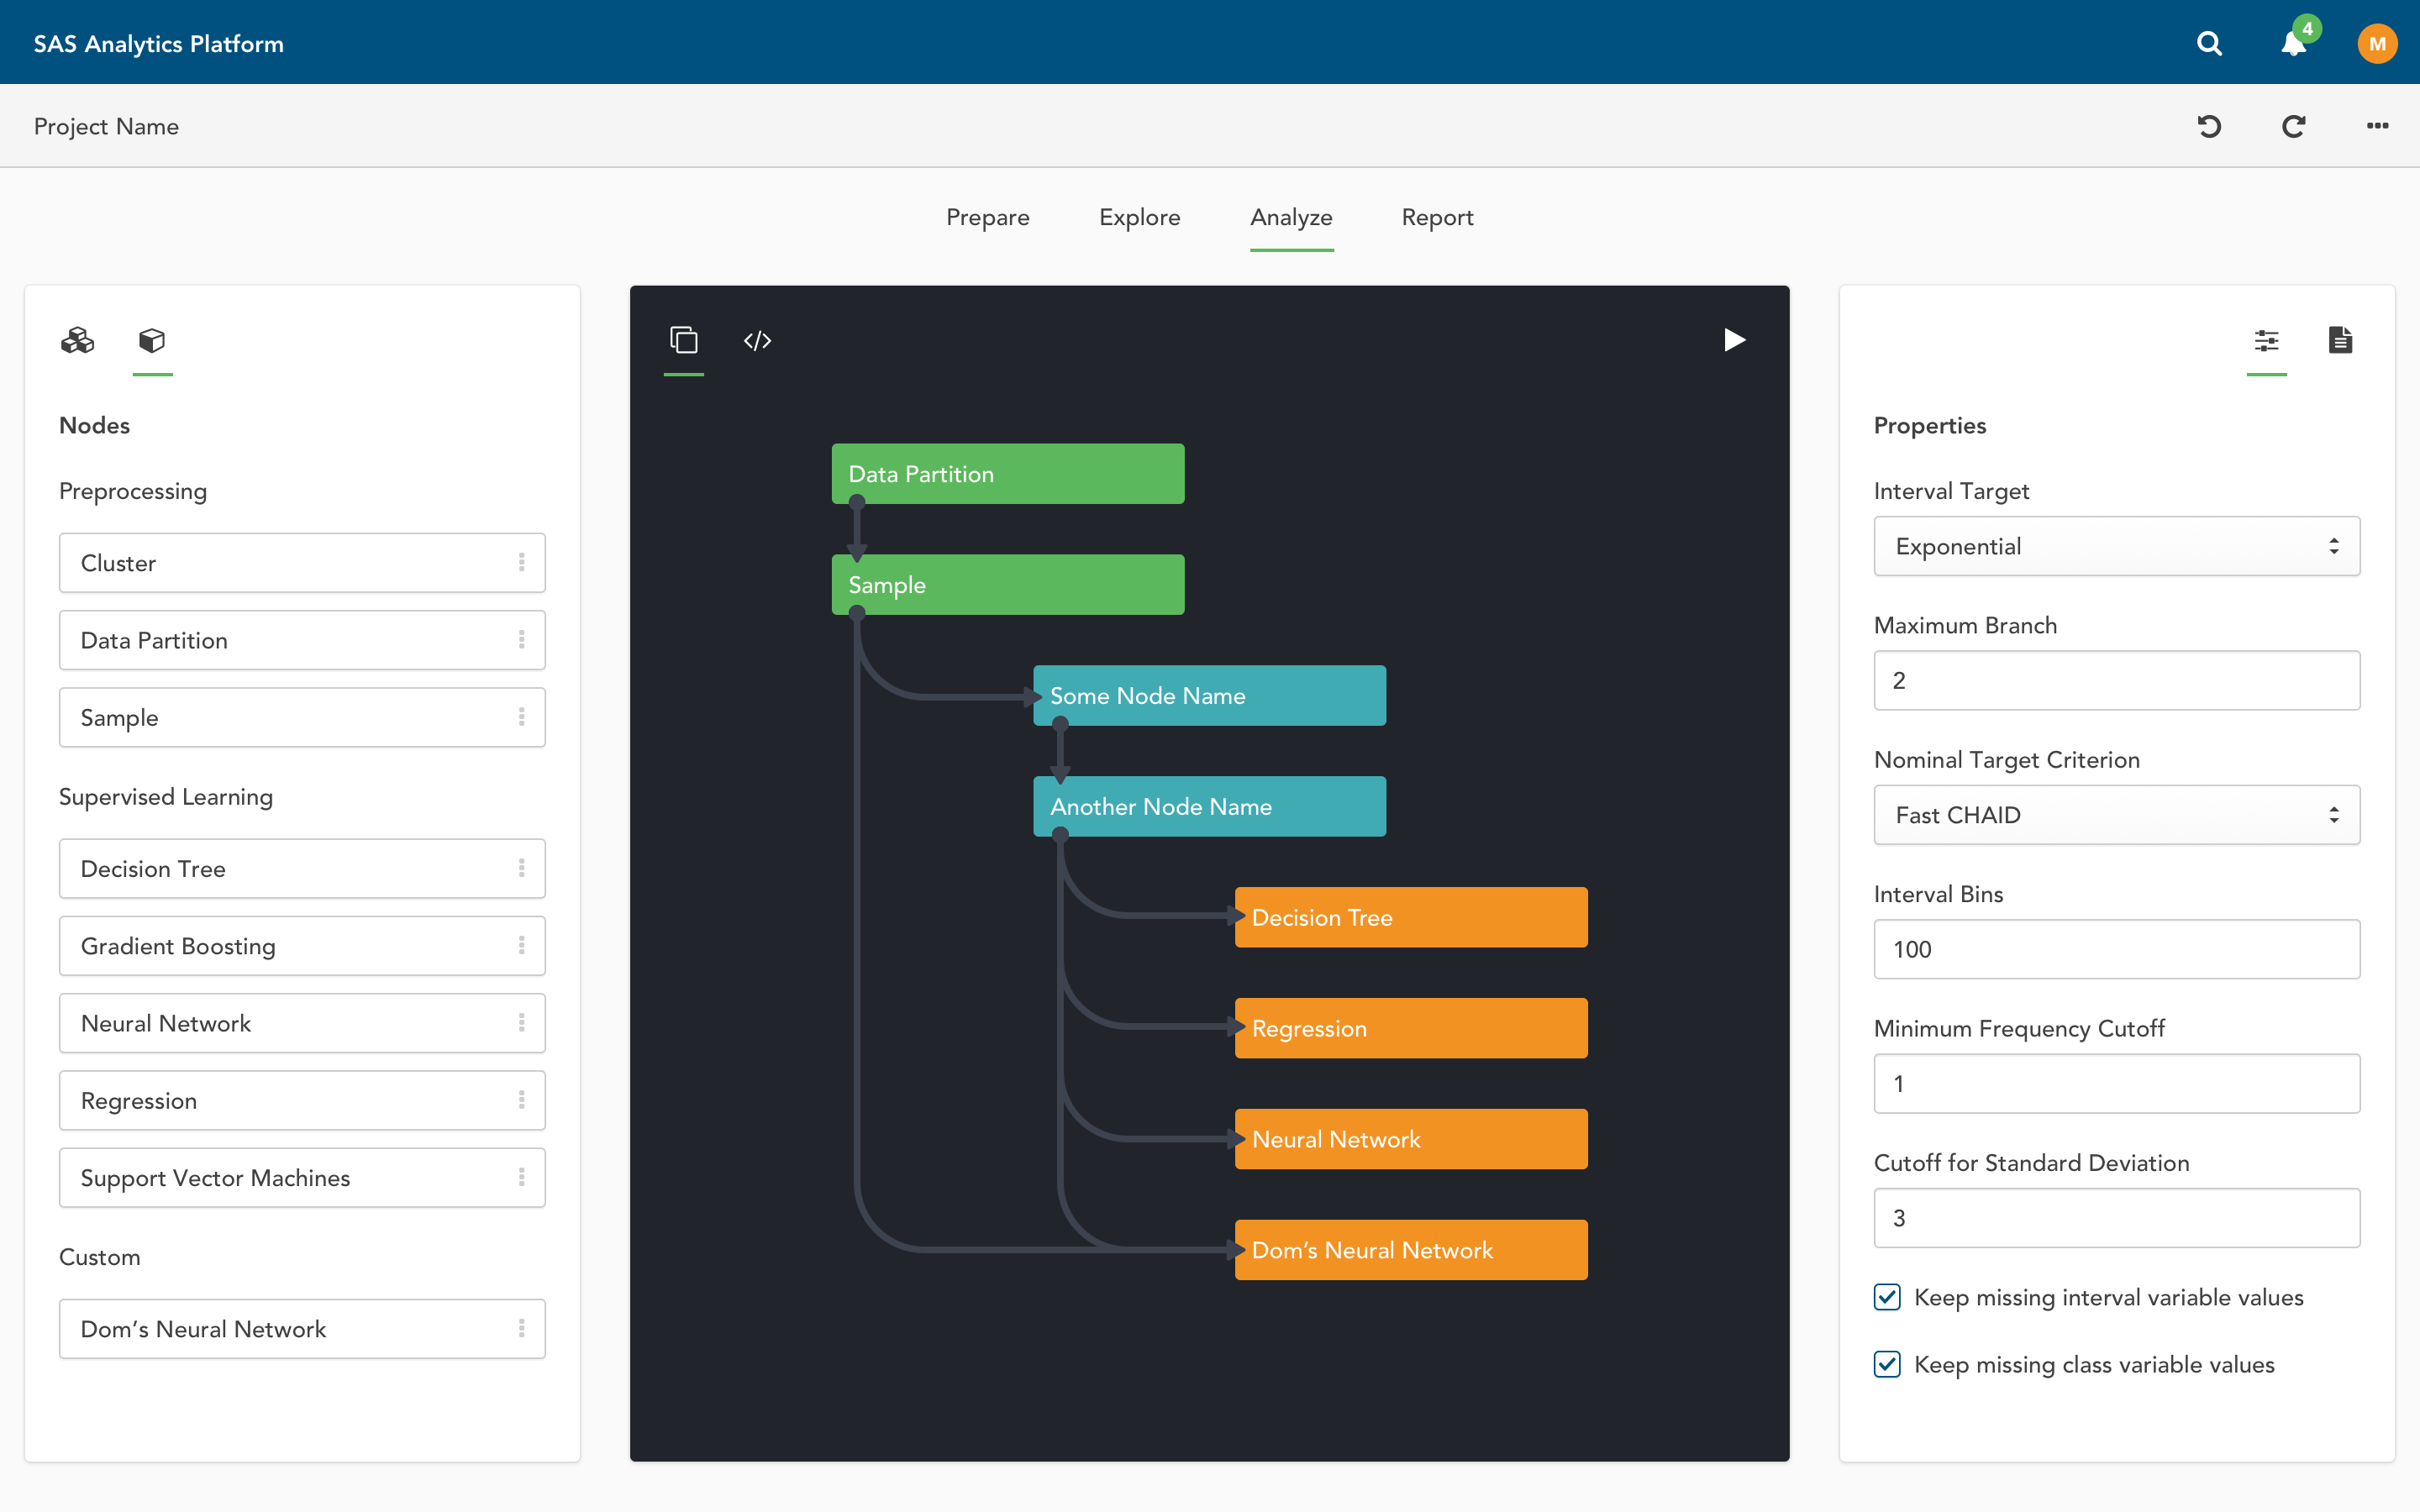Screen dimensions: 2420x1512
Task: Click the redo arrow icon
Action: pyautogui.click(x=2293, y=126)
